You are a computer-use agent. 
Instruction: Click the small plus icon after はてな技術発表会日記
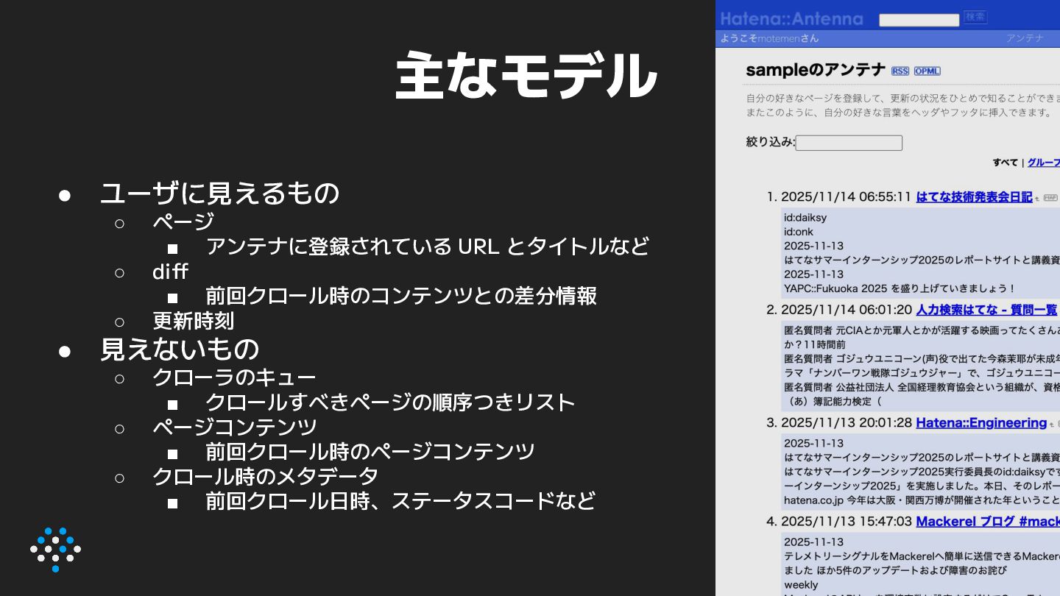[1037, 199]
